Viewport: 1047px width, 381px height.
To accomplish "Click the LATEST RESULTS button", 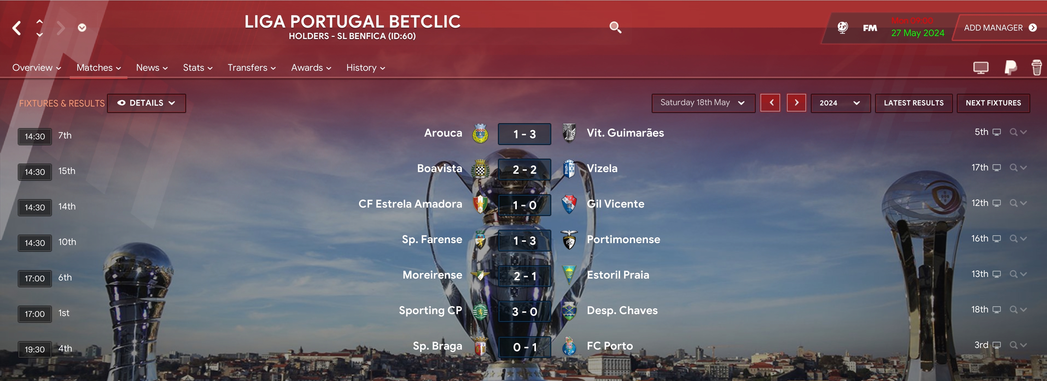I will click(914, 103).
